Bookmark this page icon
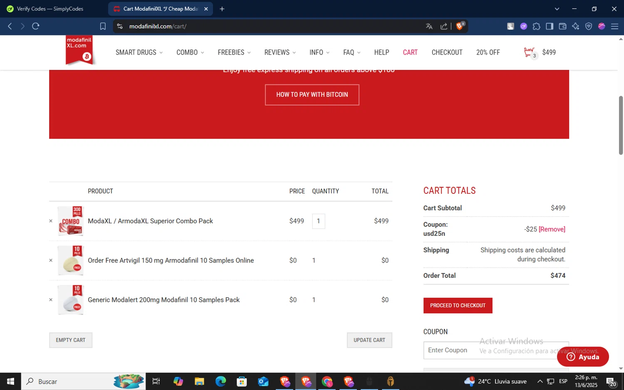 pyautogui.click(x=103, y=26)
